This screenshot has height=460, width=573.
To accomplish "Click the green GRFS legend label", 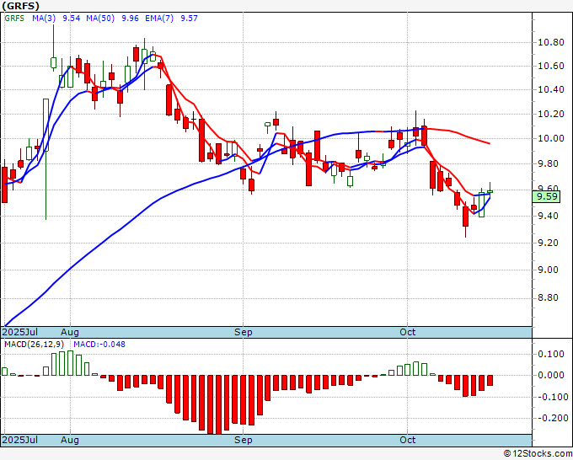I will 14,19.
